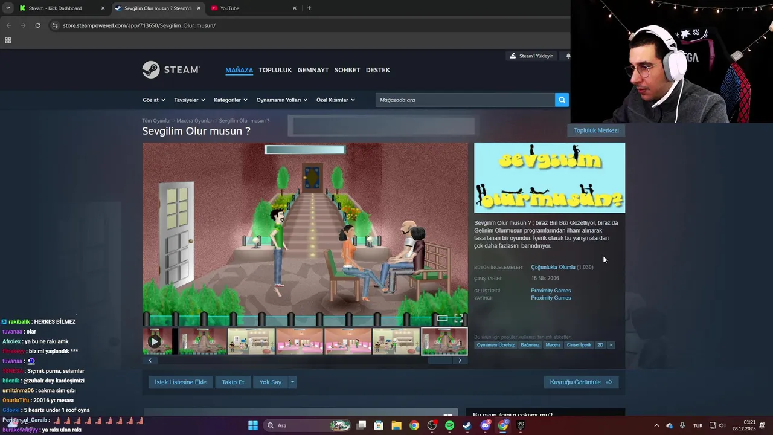Screen dimensions: 773x435
Task: Open the Proximity Games developer link
Action: point(551,291)
